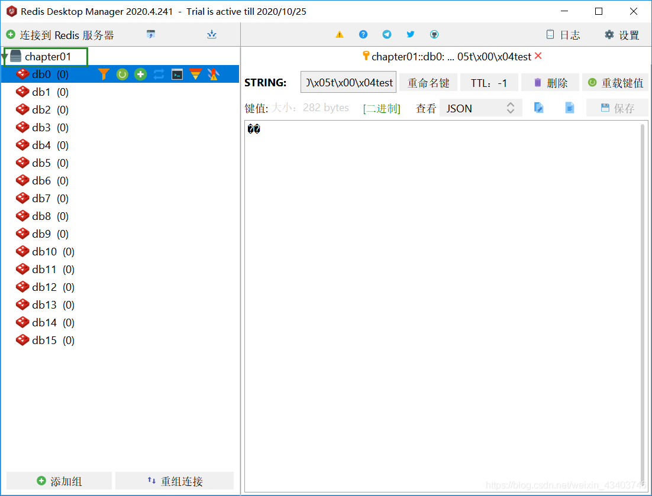The image size is (652, 496).
Task: Click the help question mark icon
Action: click(363, 34)
